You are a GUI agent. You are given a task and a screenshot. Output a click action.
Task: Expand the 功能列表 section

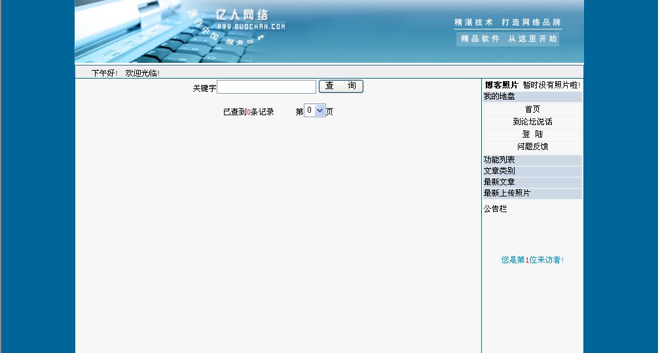click(500, 160)
